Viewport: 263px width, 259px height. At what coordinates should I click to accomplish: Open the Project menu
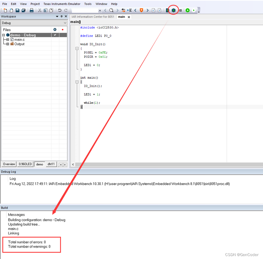[35, 4]
